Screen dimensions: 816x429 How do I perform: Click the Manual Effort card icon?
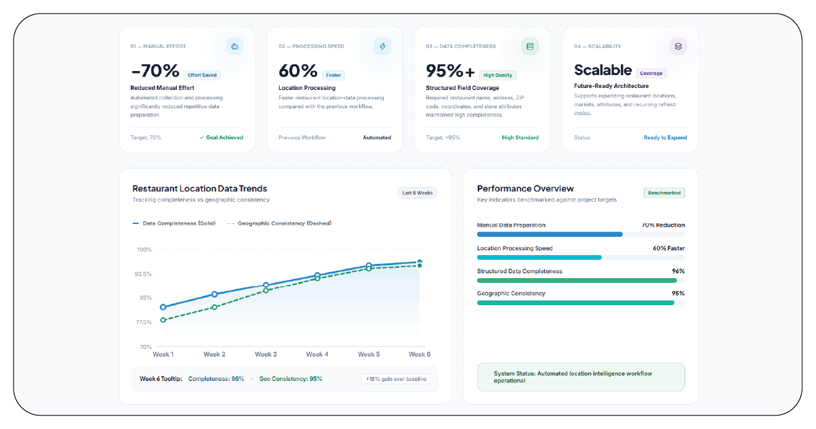pos(234,47)
